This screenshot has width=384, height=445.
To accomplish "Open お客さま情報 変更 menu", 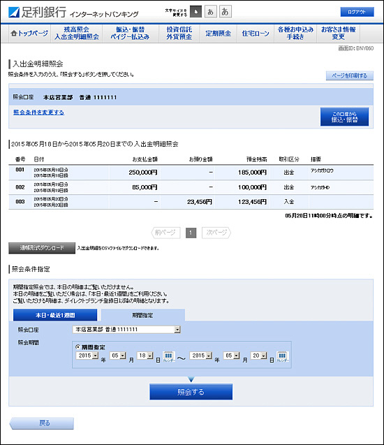I will 339,34.
